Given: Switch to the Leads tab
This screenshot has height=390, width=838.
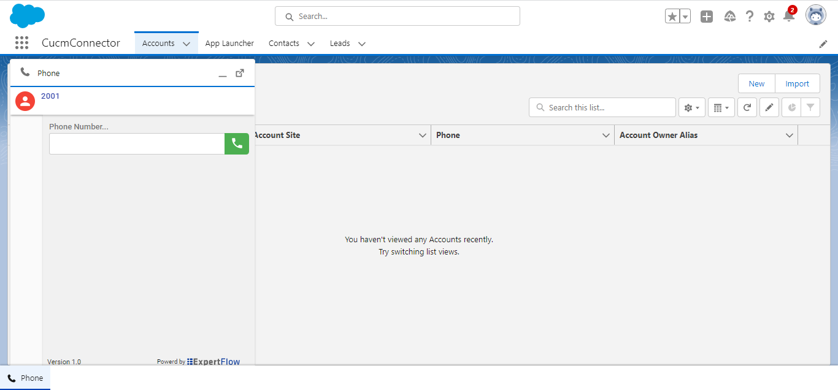Looking at the screenshot, I should click(339, 44).
